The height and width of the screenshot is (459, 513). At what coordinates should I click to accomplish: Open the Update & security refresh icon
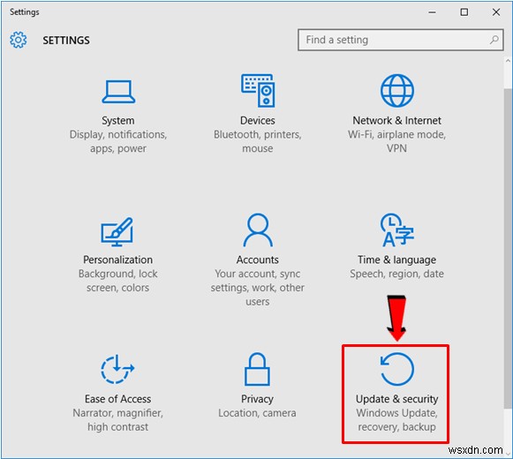pos(396,369)
